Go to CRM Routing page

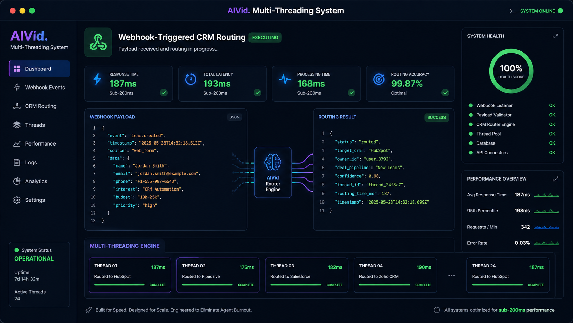[39, 106]
